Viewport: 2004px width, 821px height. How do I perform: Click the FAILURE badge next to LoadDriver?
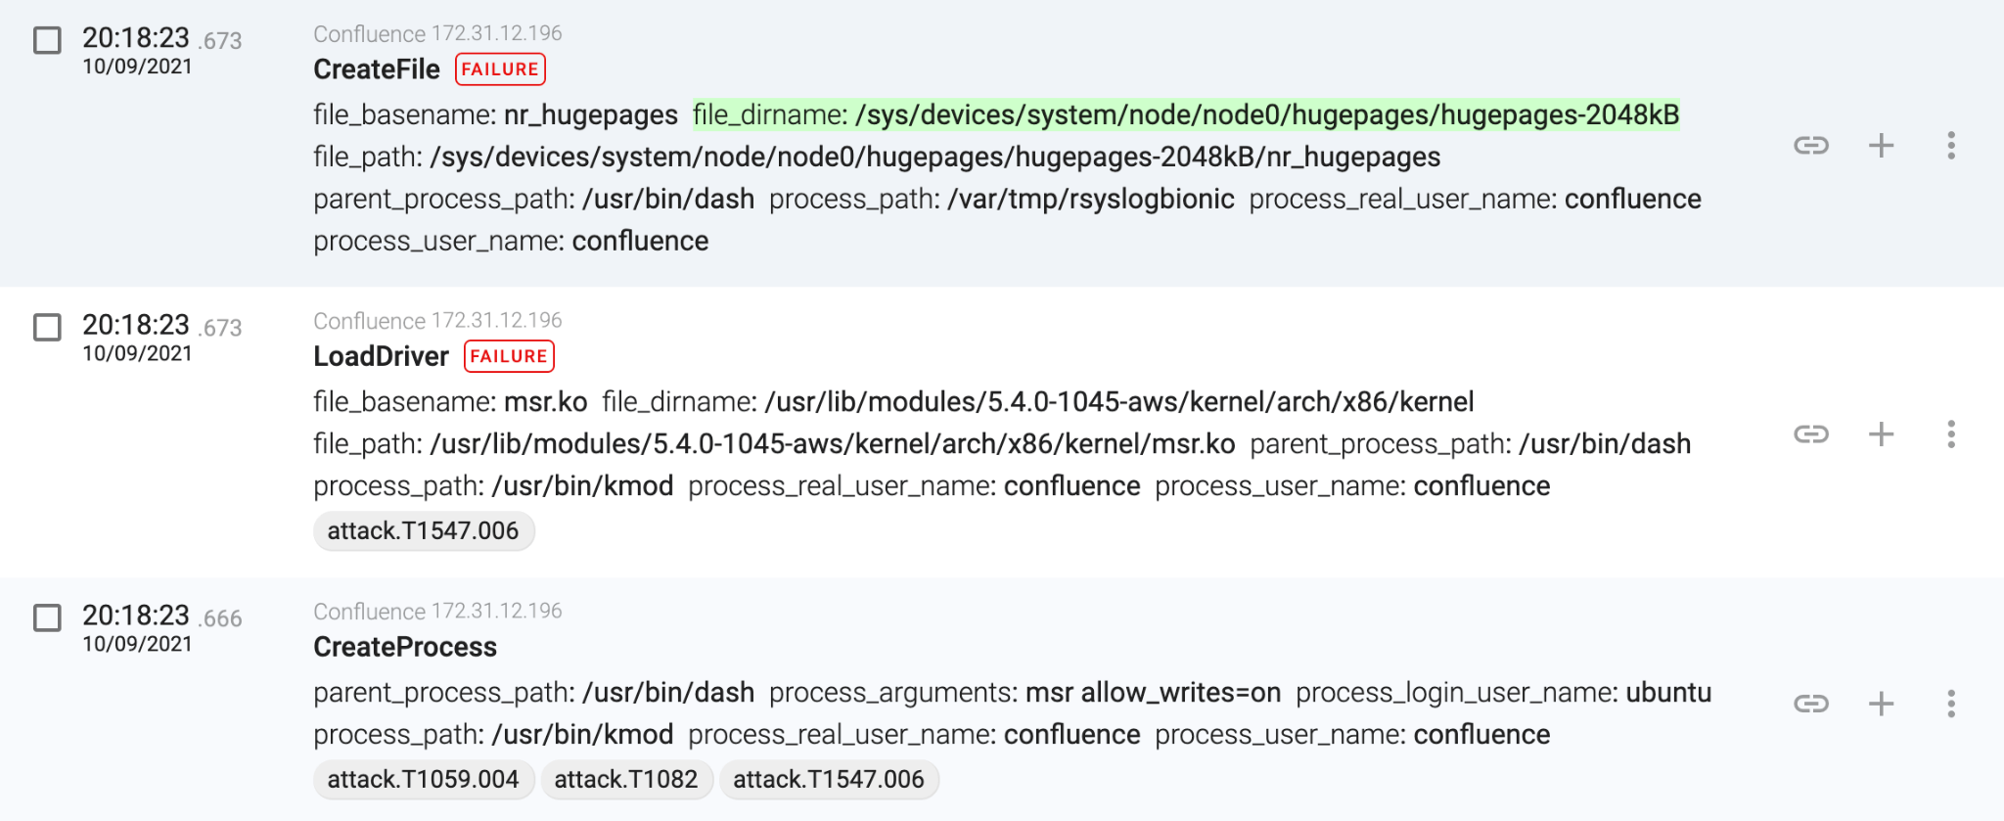click(509, 356)
